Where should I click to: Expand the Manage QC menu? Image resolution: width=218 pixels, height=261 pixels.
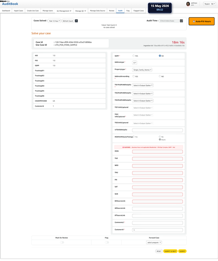coord(81,11)
